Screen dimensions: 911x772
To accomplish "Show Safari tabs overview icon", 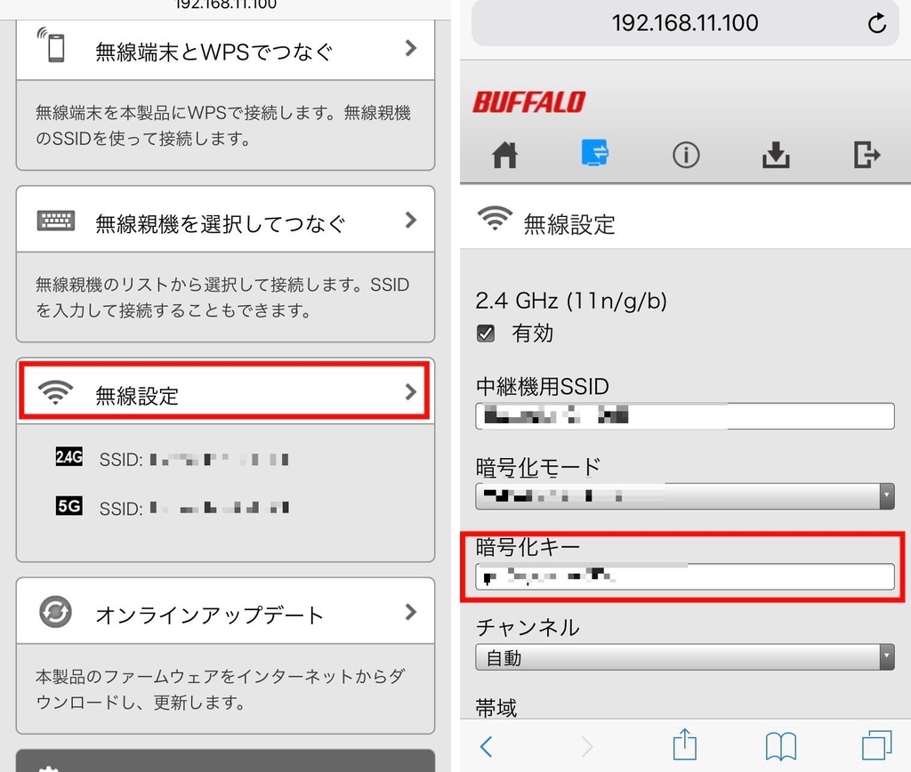I will [876, 745].
